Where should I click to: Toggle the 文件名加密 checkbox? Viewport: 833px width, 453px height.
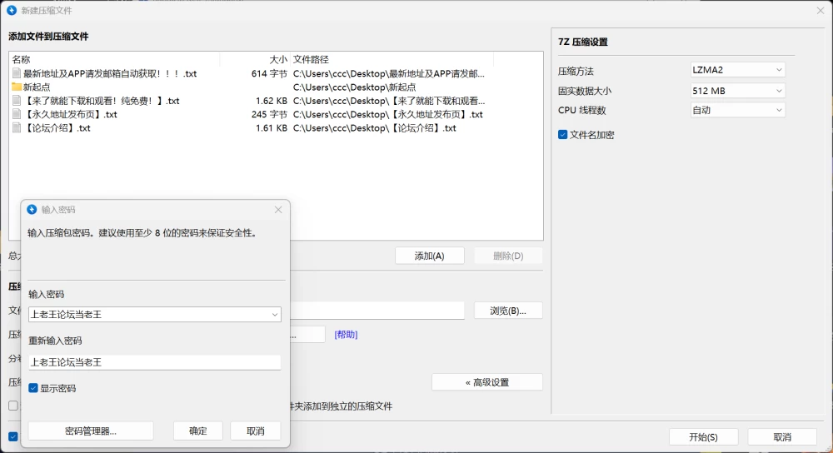(562, 135)
